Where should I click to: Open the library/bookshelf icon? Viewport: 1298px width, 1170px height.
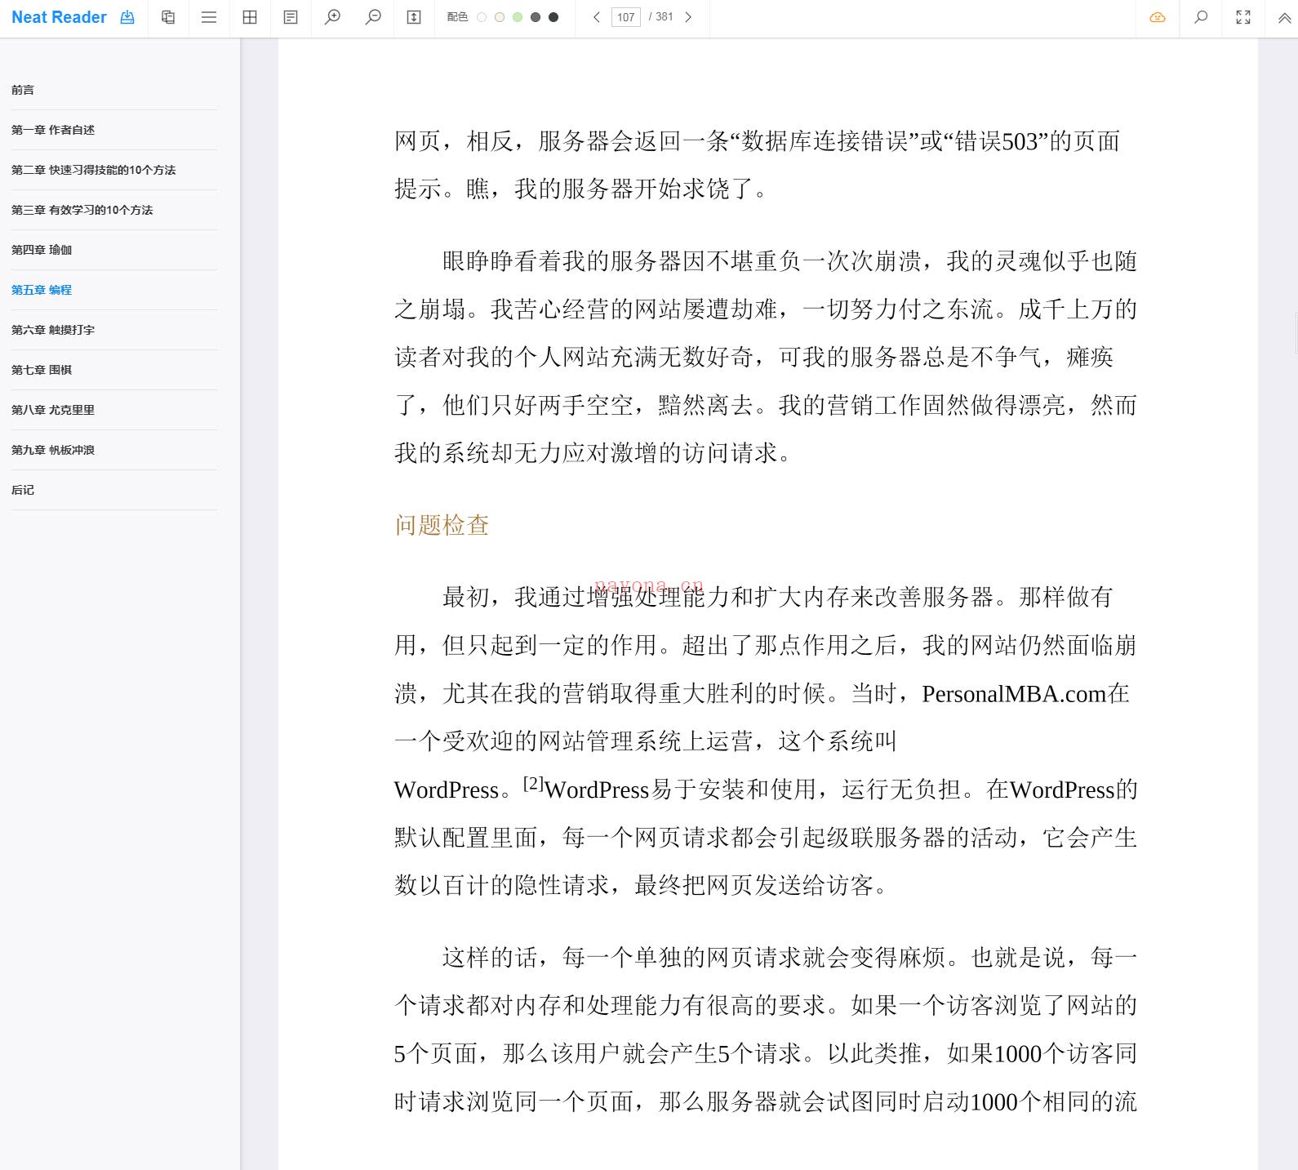[168, 17]
